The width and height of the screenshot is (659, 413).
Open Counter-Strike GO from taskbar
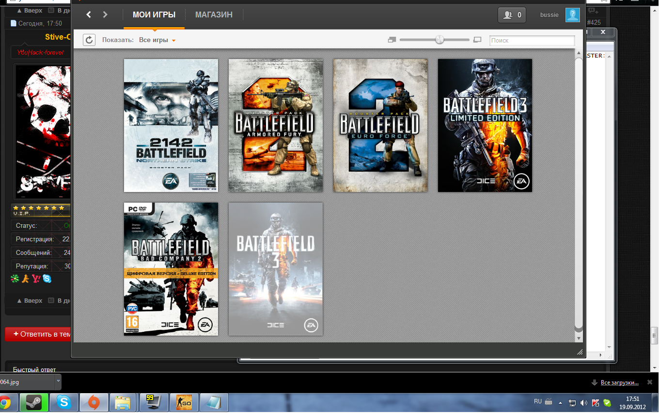(184, 402)
